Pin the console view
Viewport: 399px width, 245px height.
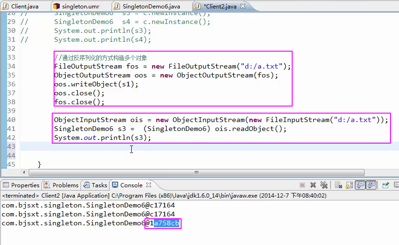click(385, 185)
